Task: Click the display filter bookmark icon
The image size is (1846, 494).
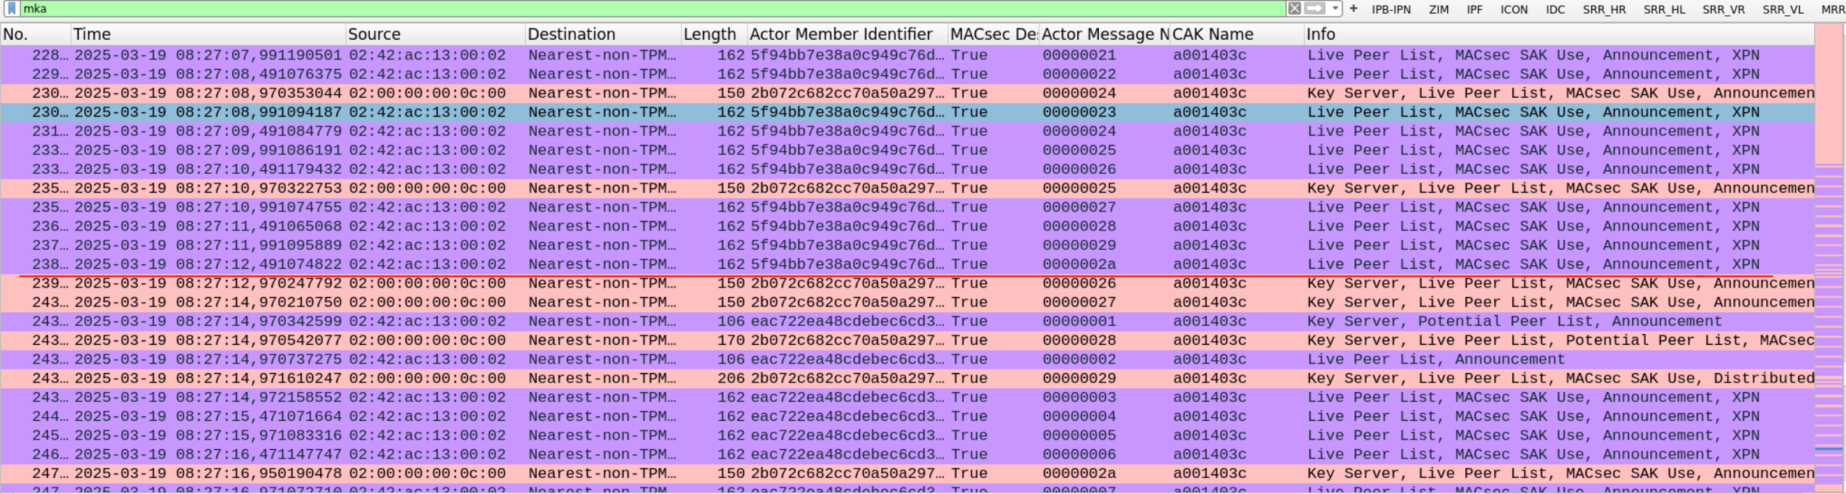Action: point(12,9)
